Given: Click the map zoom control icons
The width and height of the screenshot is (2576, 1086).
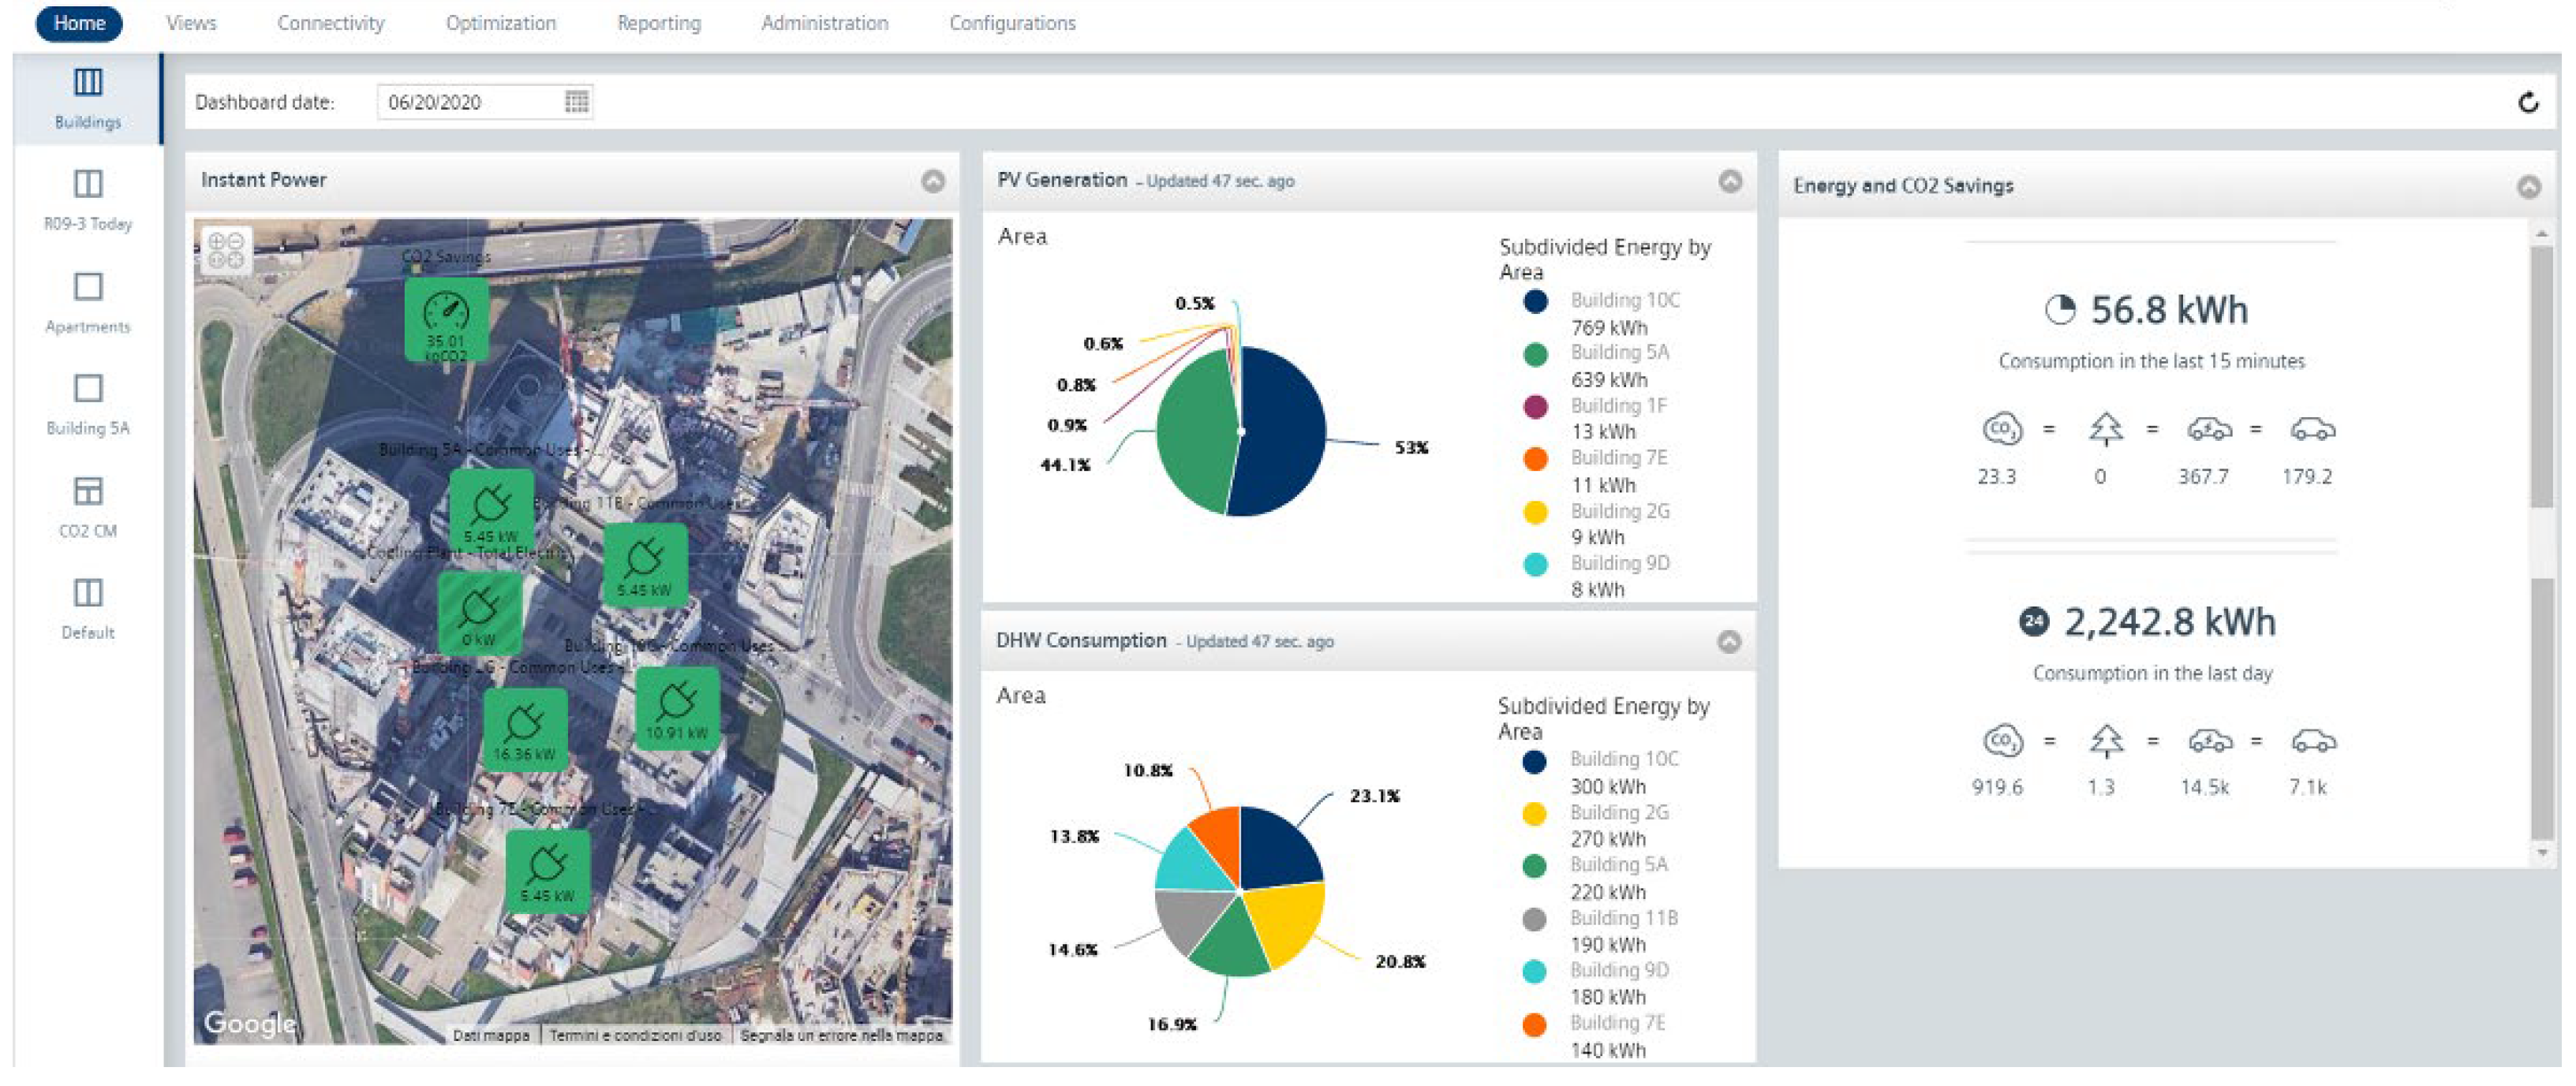Looking at the screenshot, I should pos(226,250).
